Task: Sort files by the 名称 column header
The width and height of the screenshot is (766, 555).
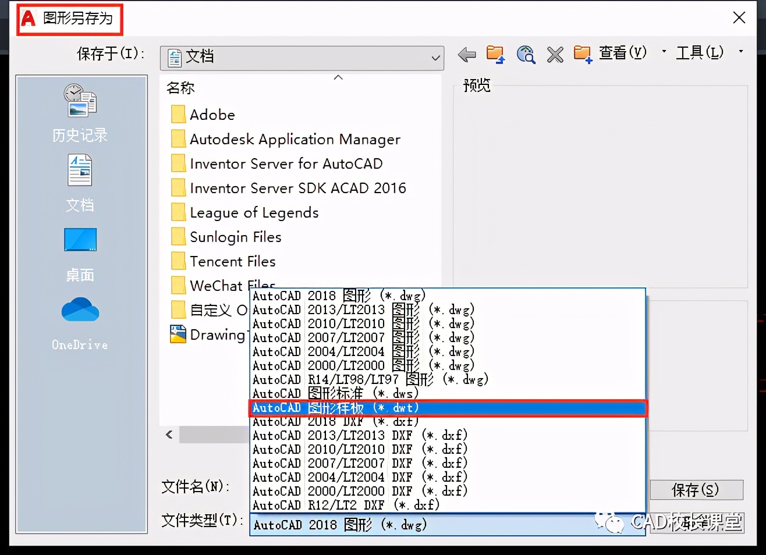Action: 180,88
